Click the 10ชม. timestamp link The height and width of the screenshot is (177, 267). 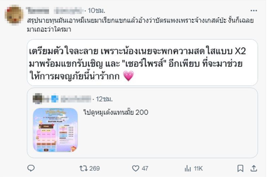coord(96,11)
